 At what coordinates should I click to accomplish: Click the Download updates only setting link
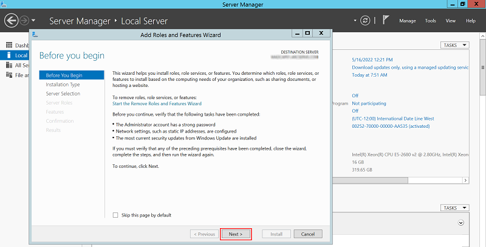410,68
